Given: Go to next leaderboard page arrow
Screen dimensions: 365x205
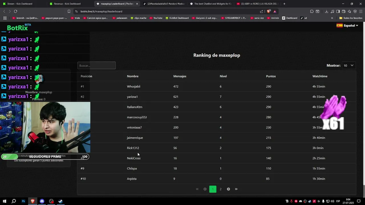Looking at the screenshot, I should pyautogui.click(x=228, y=189).
